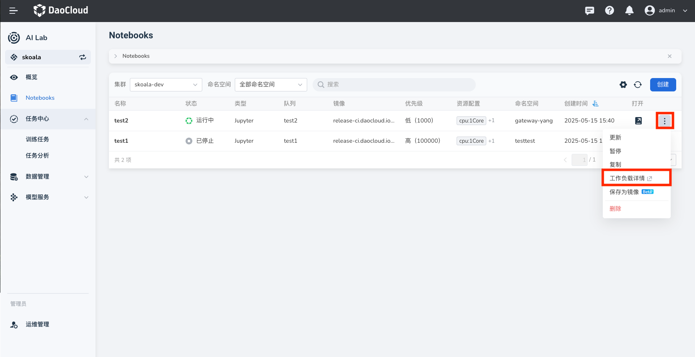Sort by creation time column
The image size is (695, 357).
click(595, 104)
